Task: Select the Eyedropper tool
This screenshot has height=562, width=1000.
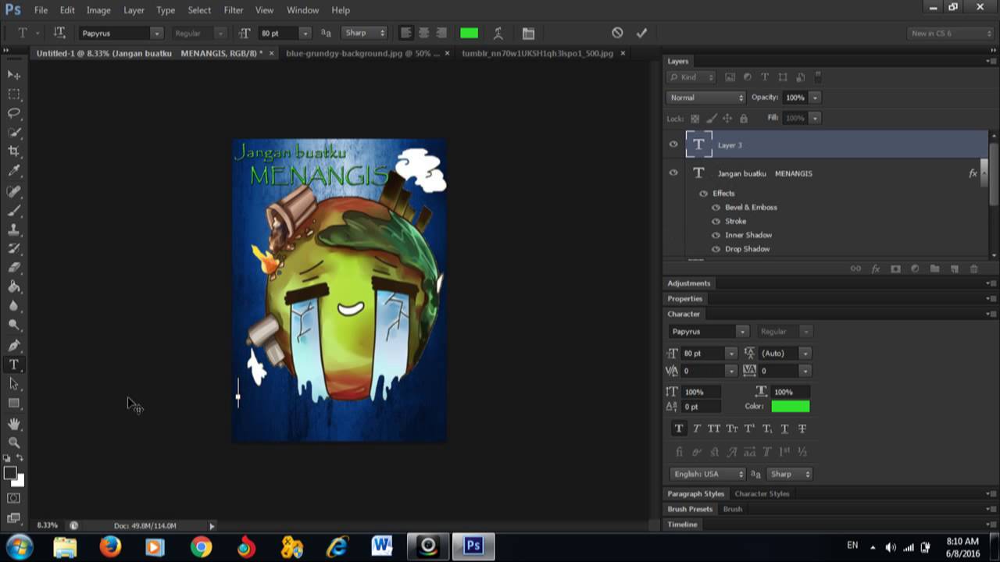Action: point(14,171)
